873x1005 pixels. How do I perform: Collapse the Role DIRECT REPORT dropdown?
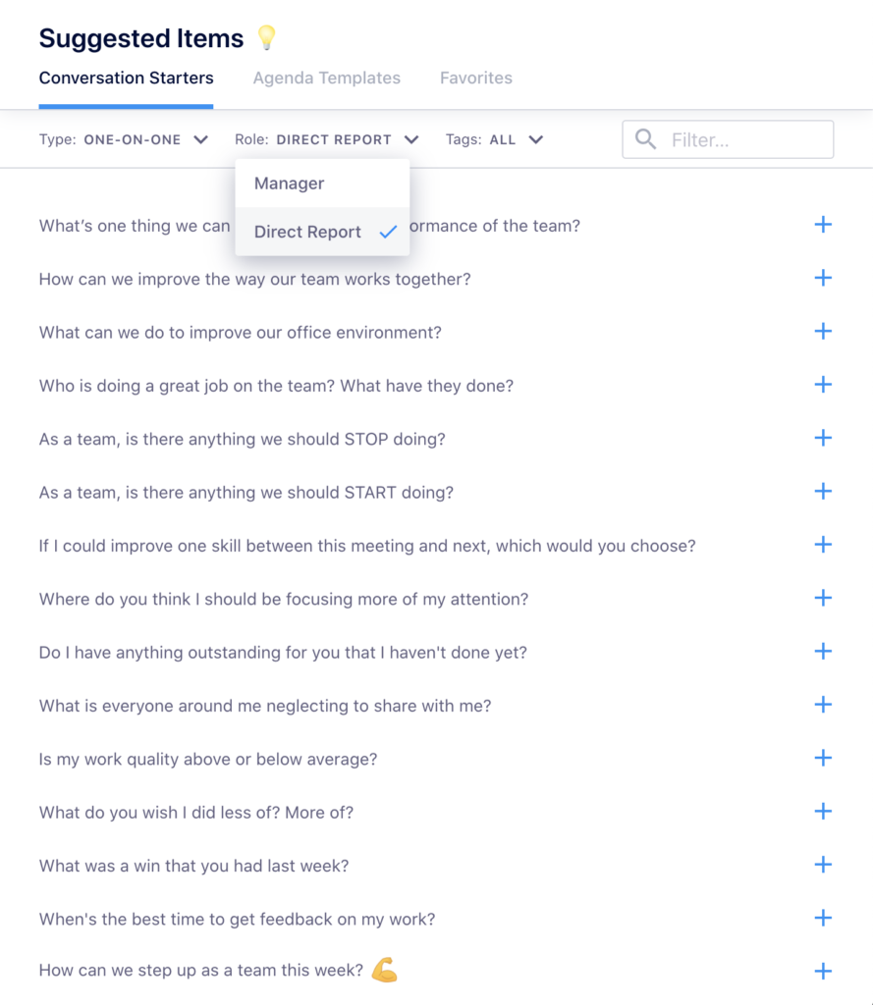pyautogui.click(x=327, y=139)
